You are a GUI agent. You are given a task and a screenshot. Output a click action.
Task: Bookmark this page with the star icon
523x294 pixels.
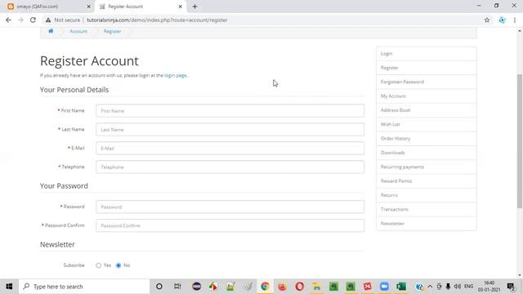tap(487, 20)
